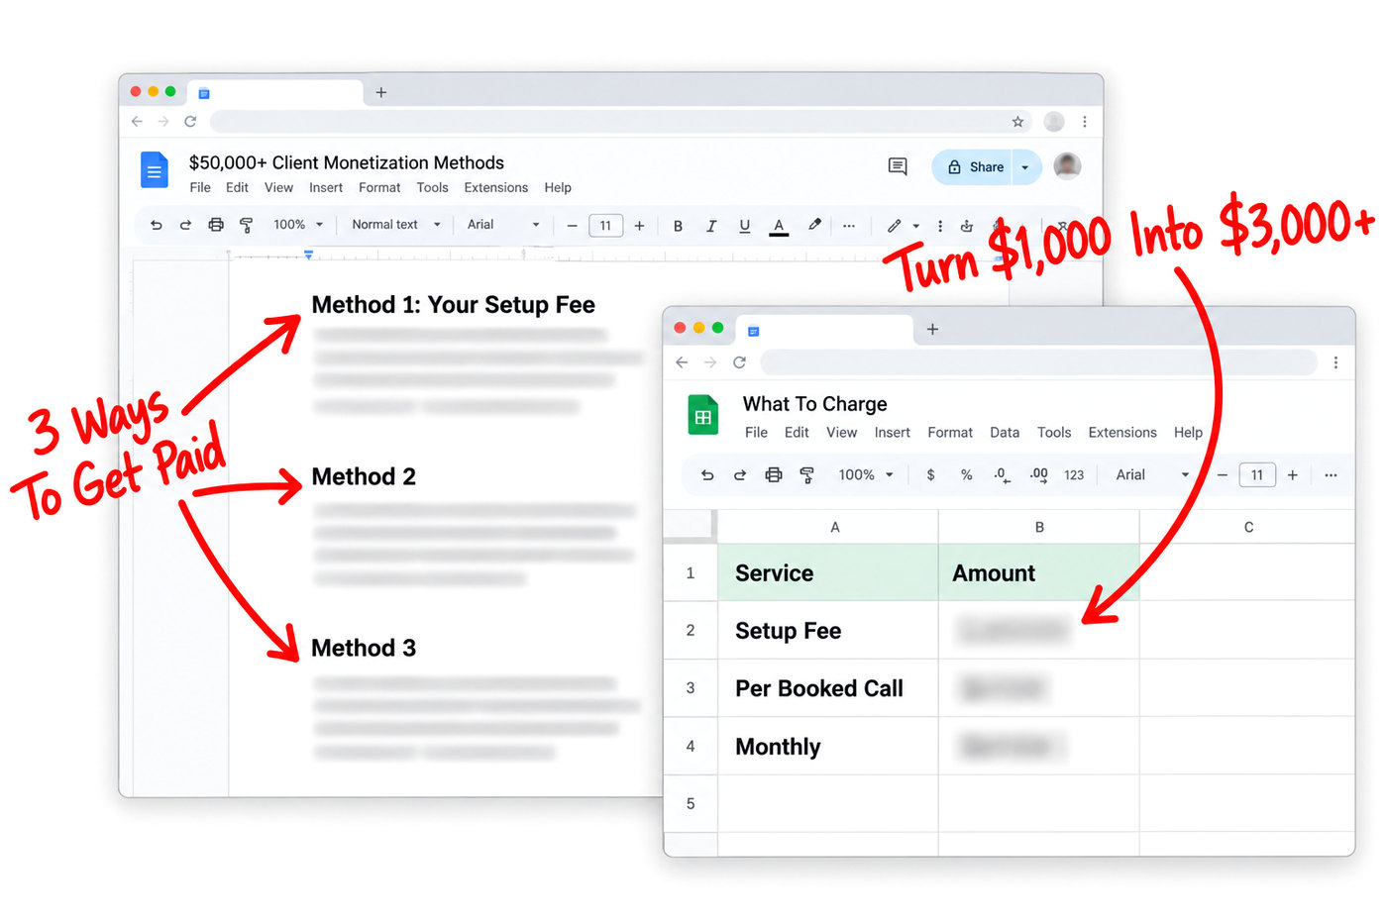Click the Share button in Docs
Viewport: 1387px width, 924px height.
click(x=974, y=167)
